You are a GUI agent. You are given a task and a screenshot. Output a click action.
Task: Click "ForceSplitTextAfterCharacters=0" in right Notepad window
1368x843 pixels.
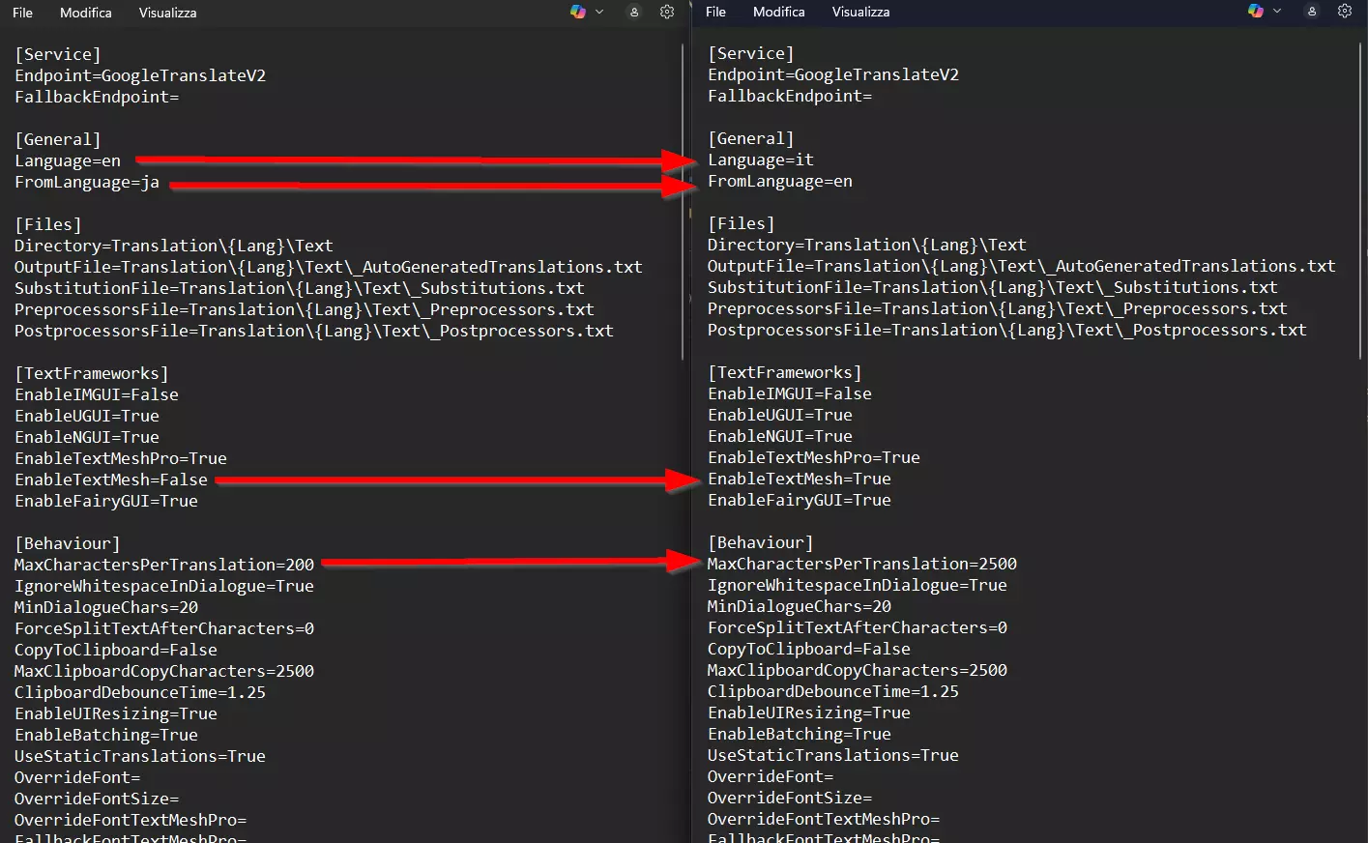[x=858, y=627]
